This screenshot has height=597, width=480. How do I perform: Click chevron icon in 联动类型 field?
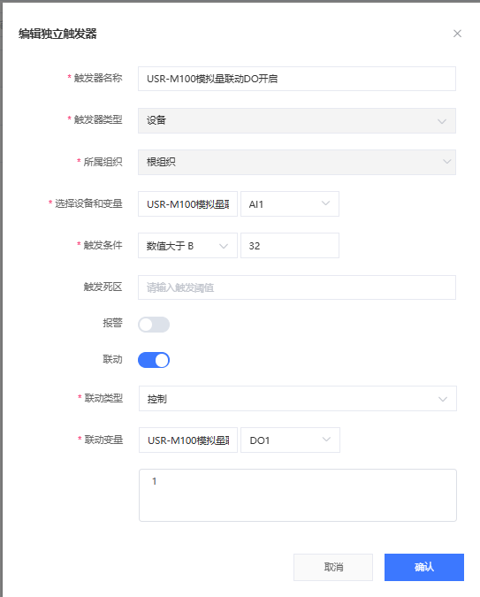point(443,399)
